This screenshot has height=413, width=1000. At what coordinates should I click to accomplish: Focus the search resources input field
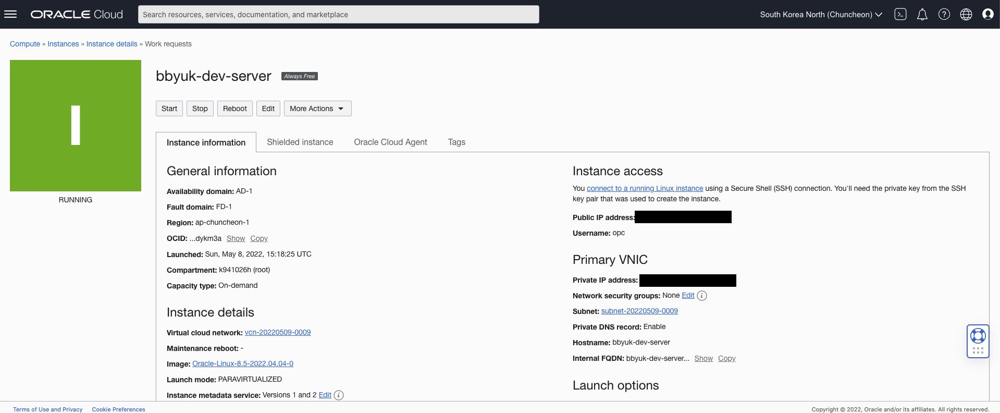click(339, 15)
